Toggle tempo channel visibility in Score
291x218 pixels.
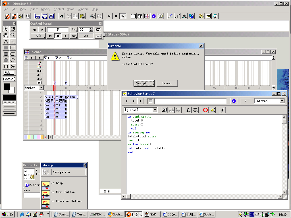point(26,63)
